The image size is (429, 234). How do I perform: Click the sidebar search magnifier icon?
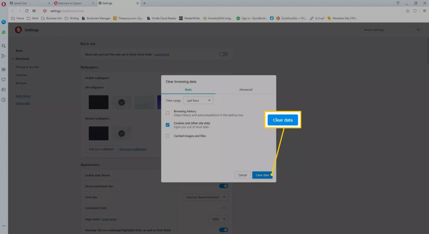[4, 46]
